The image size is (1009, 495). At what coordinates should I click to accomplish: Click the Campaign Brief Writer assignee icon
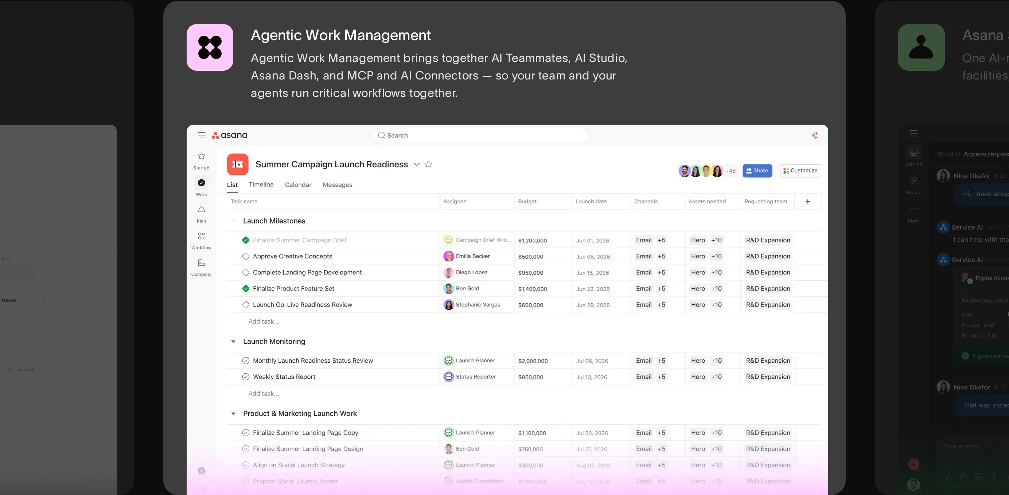coord(448,240)
